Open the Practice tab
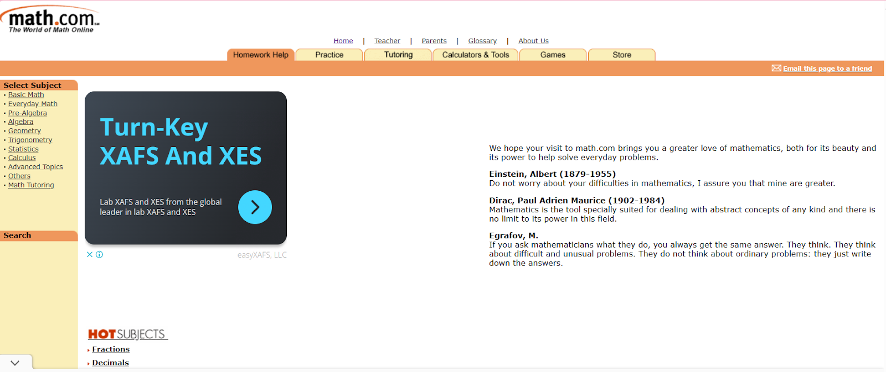 (x=329, y=55)
